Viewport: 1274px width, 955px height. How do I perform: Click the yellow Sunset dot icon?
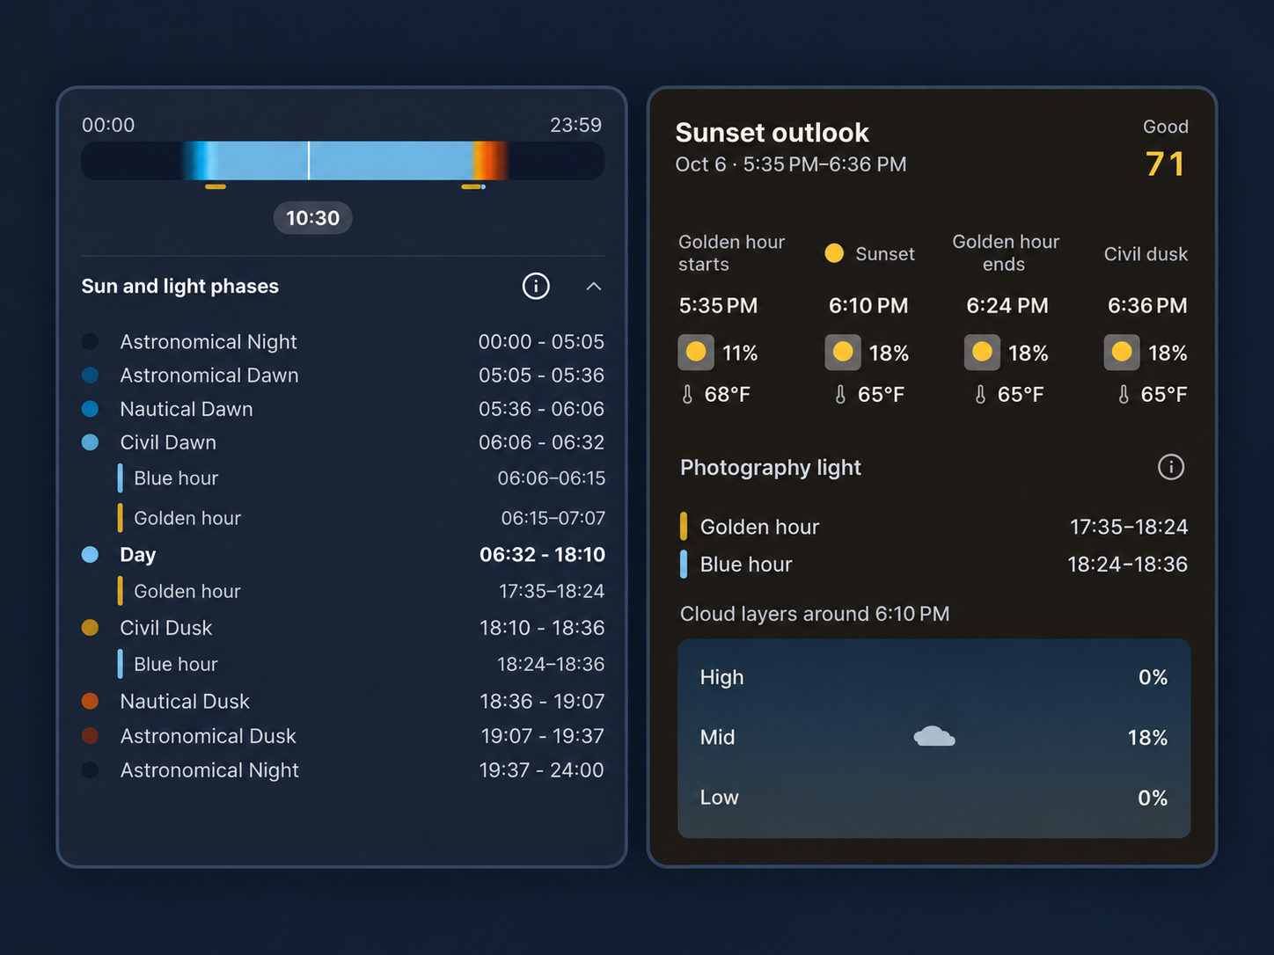pos(834,253)
